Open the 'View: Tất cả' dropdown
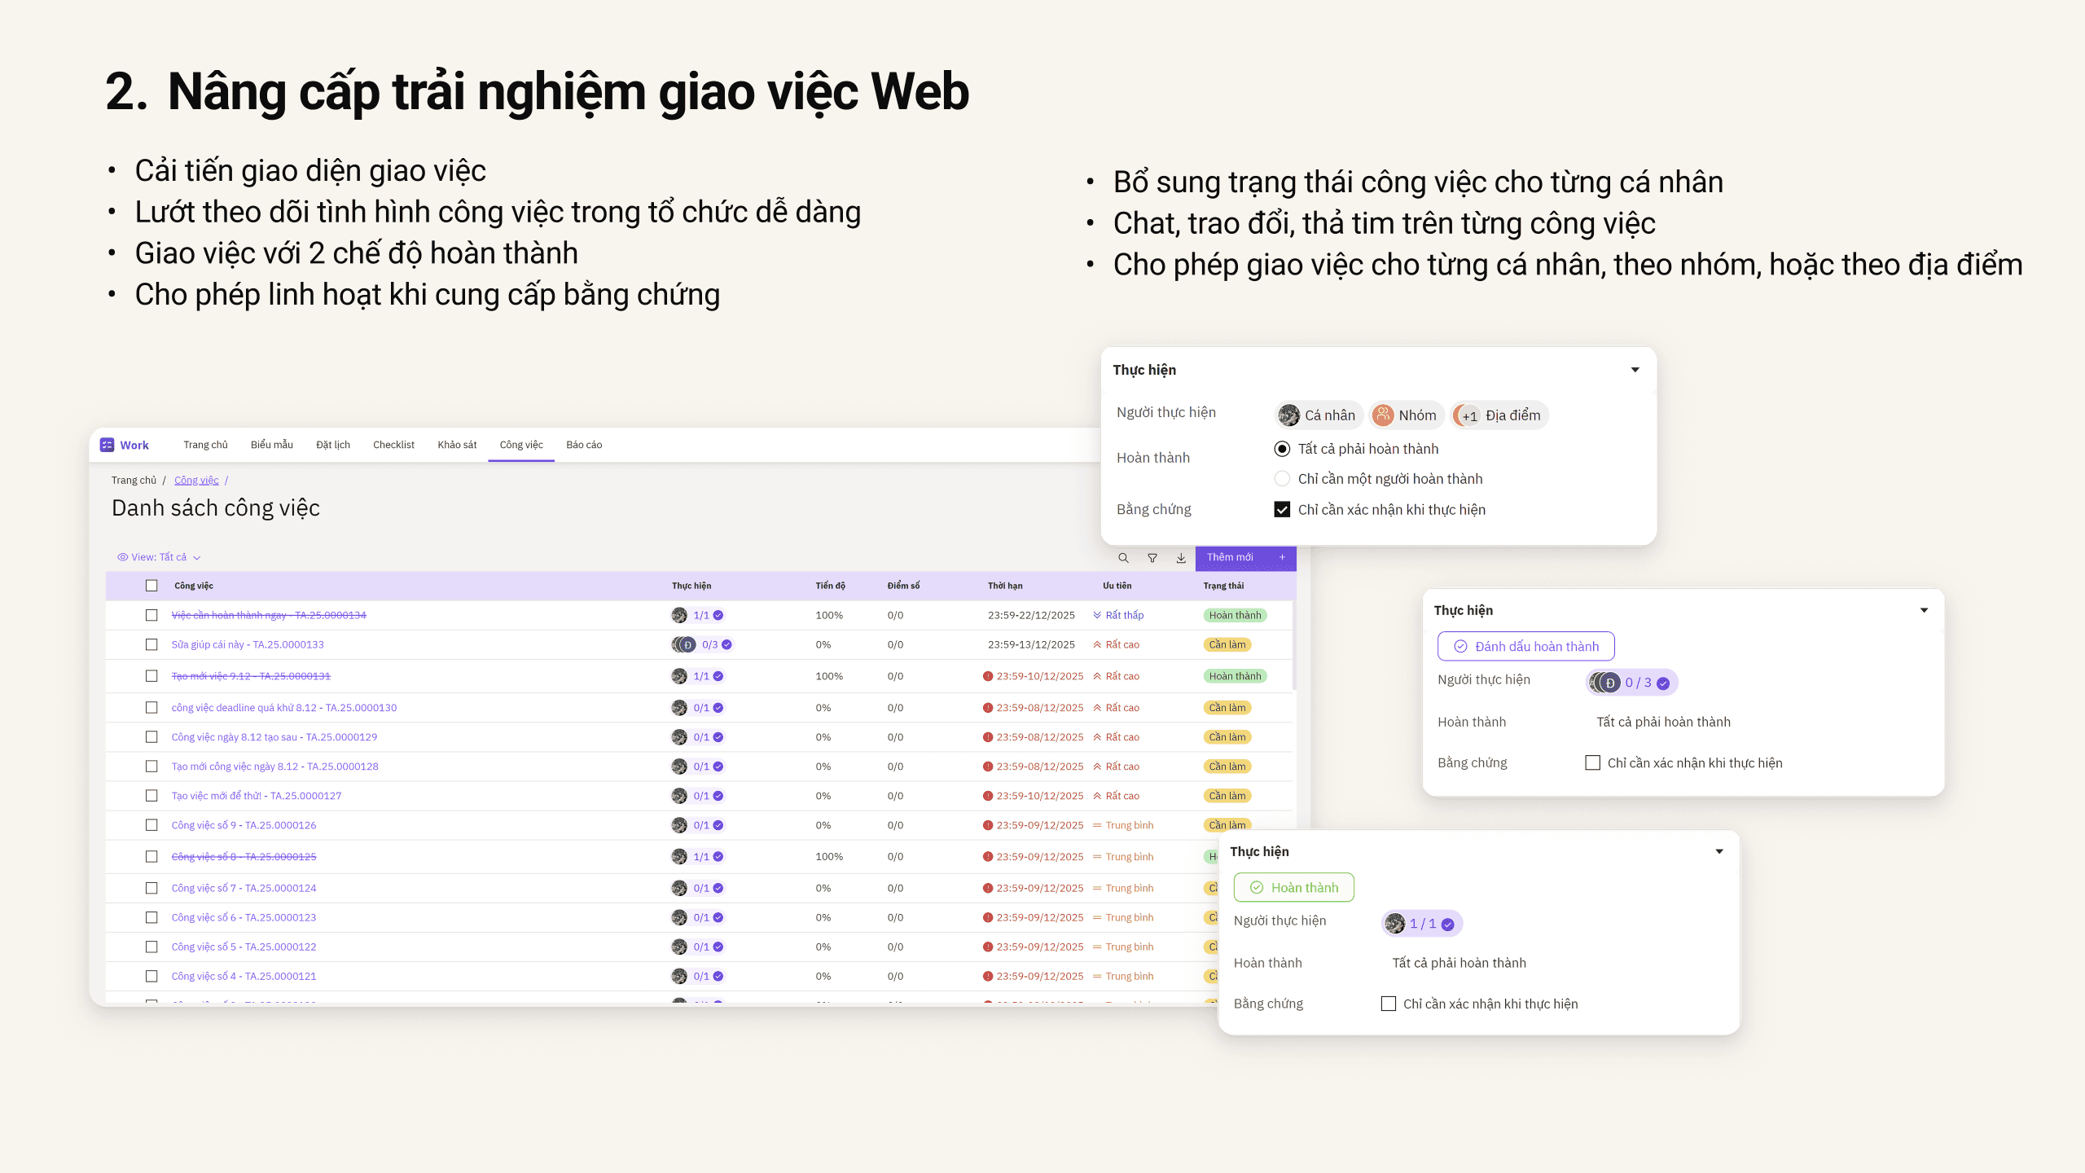Screen dimensions: 2085x1173 tap(159, 557)
